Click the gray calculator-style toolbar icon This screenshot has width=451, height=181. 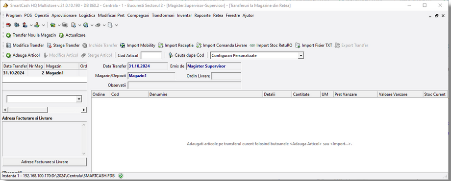click(65, 25)
